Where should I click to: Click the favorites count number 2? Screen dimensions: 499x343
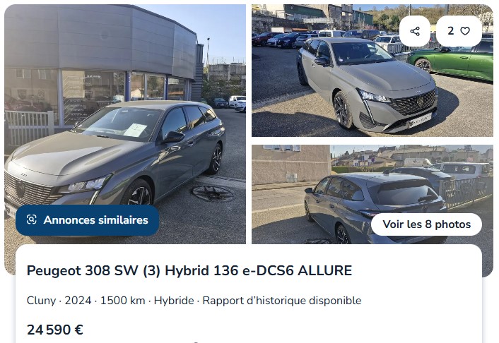coord(451,31)
